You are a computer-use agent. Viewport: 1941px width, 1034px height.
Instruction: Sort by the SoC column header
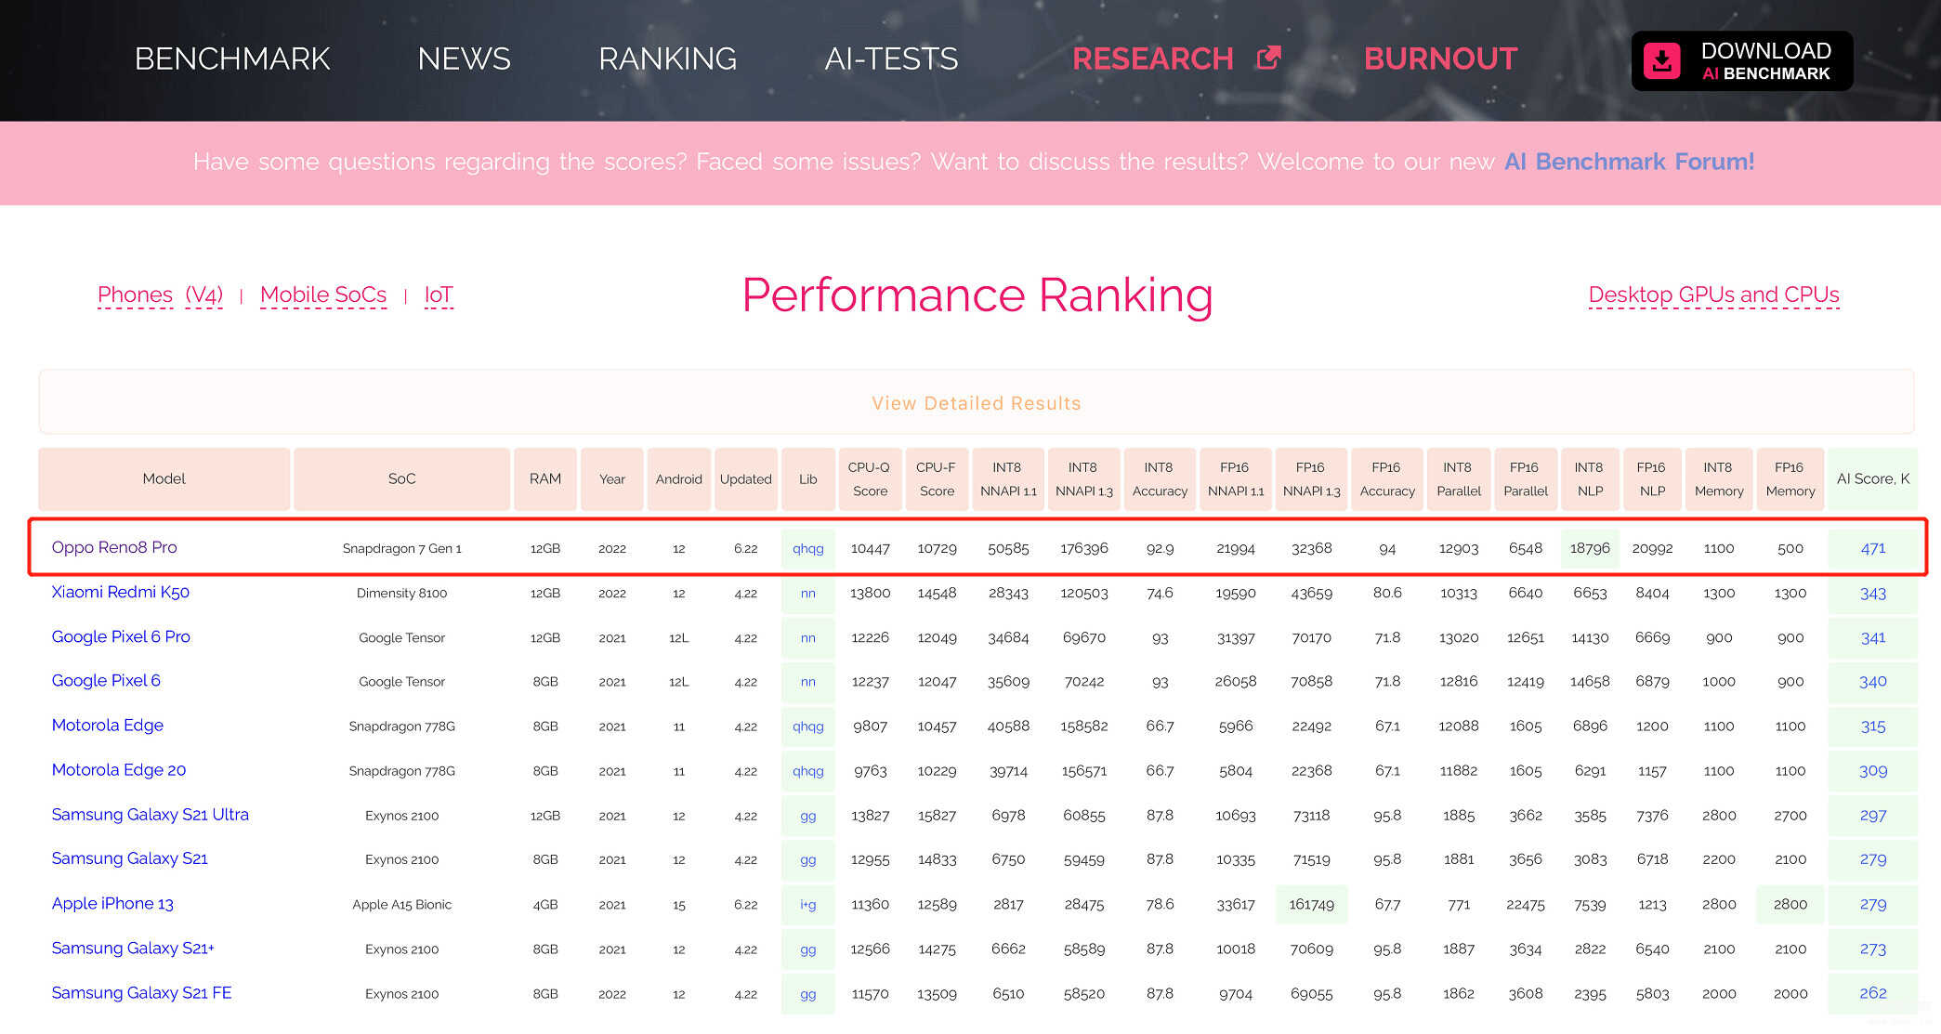[x=401, y=478]
